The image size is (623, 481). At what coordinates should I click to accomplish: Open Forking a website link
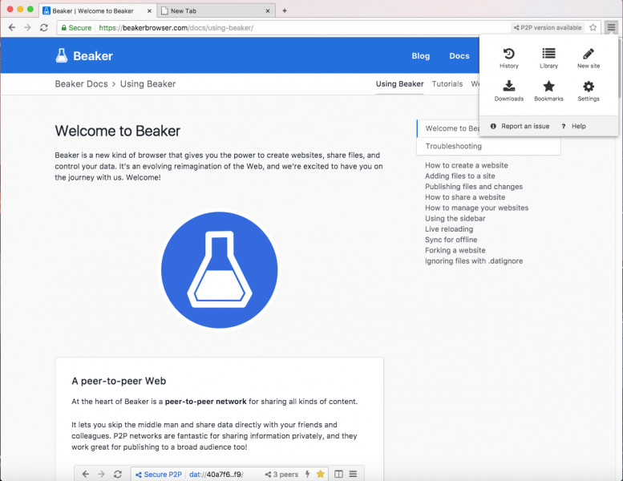tap(455, 250)
